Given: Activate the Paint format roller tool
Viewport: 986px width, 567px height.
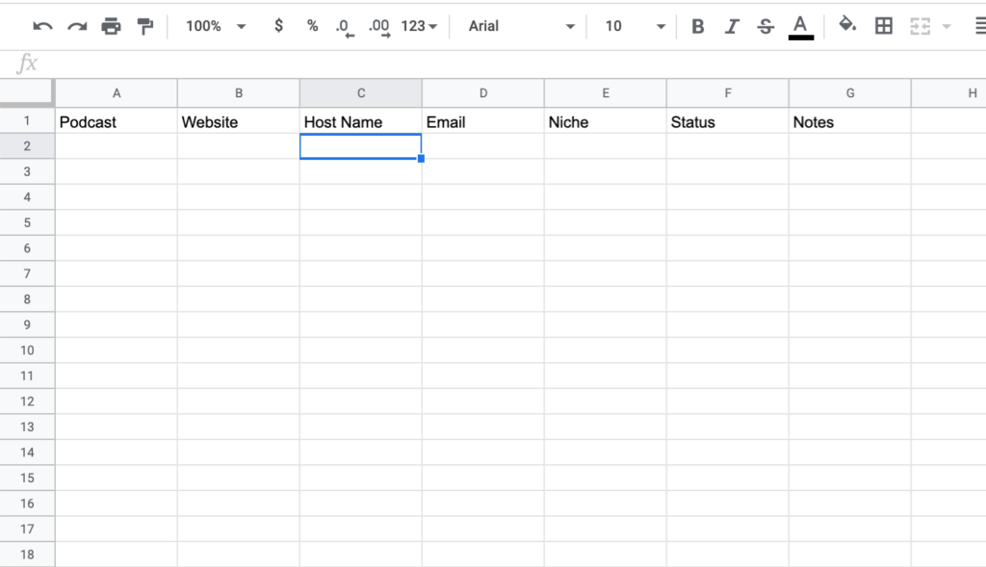Looking at the screenshot, I should (145, 26).
